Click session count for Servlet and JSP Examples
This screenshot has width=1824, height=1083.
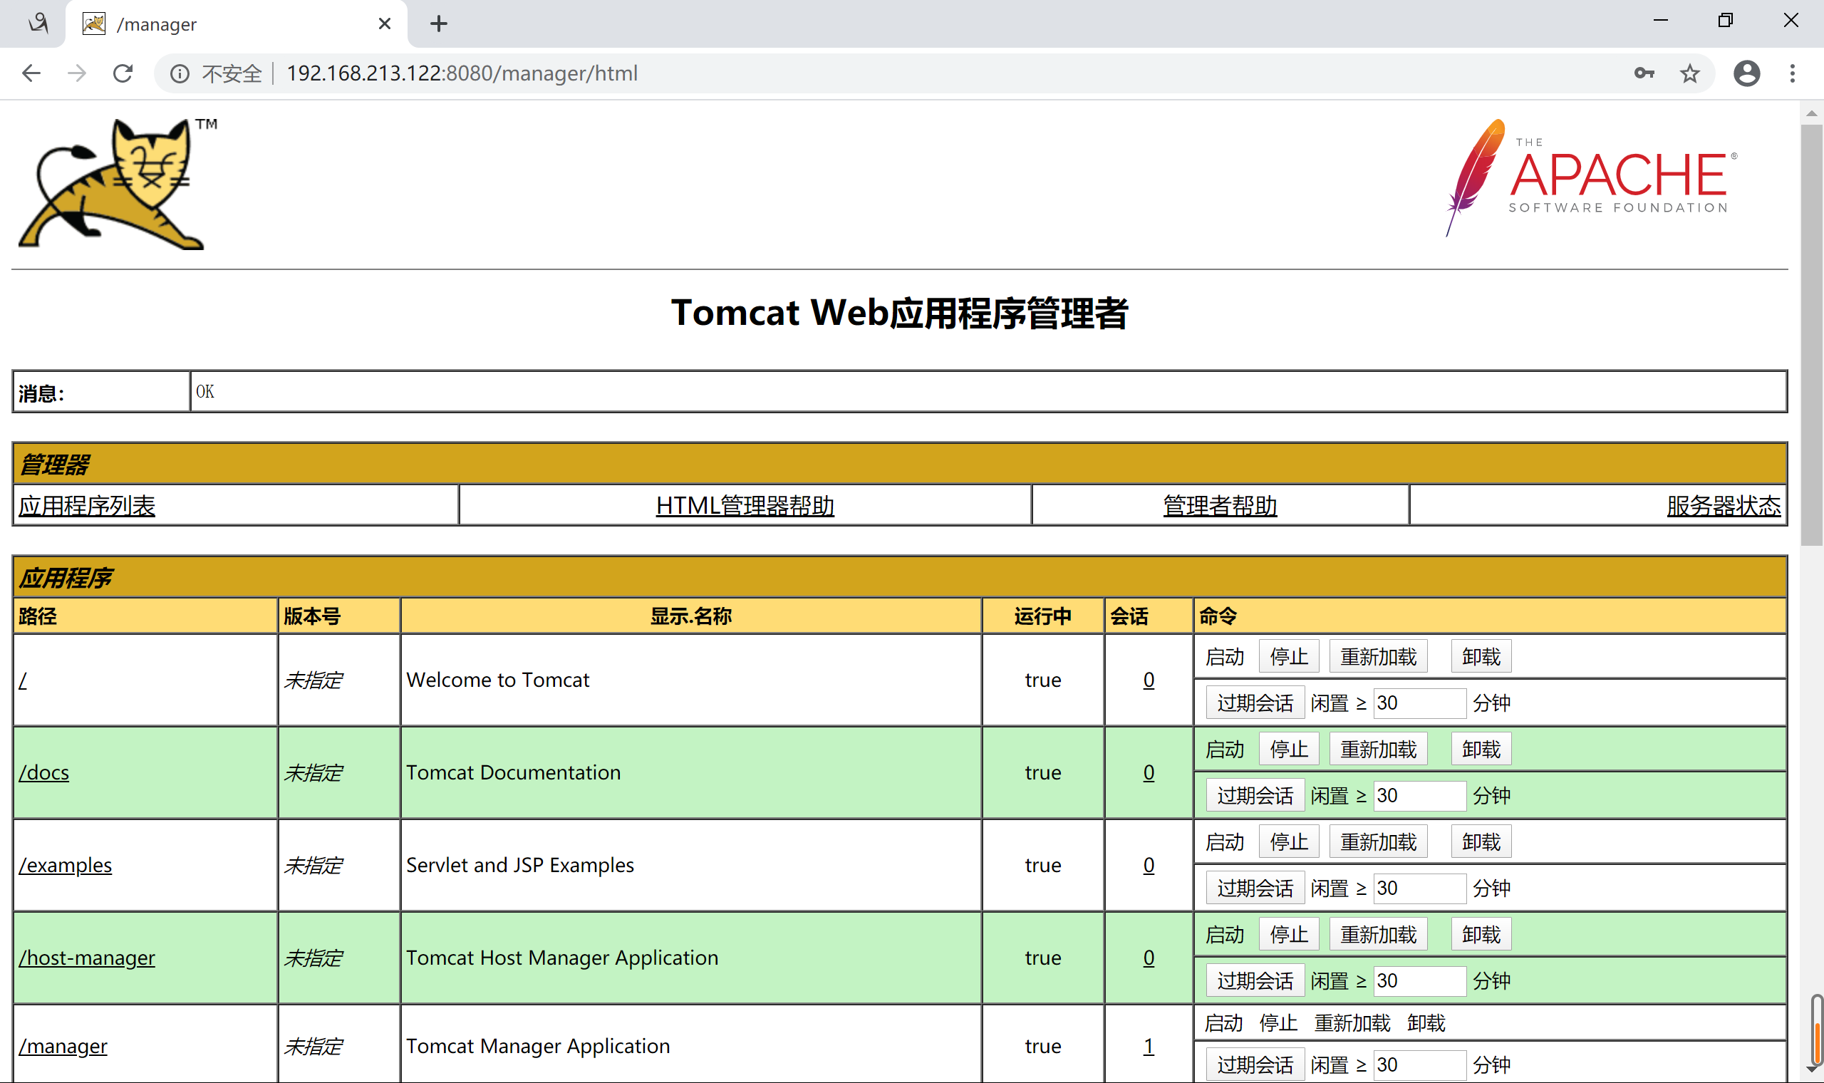pyautogui.click(x=1149, y=865)
